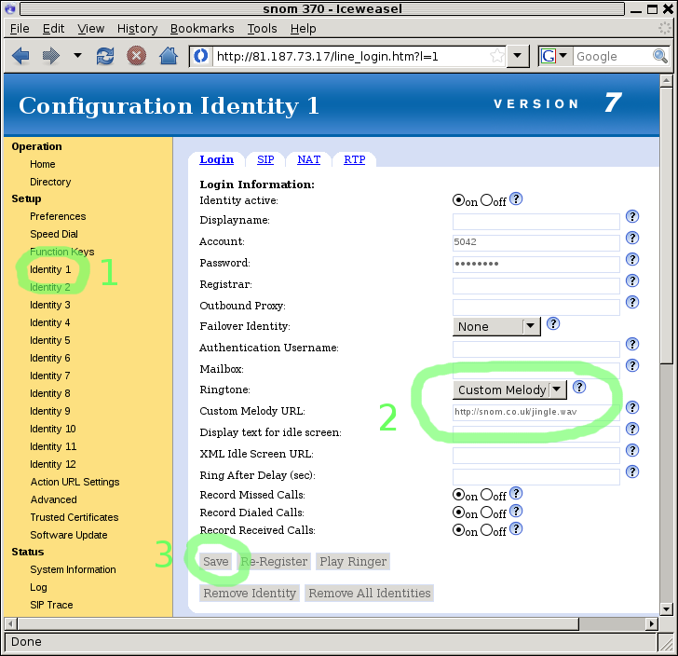Viewport: 678px width, 656px height.
Task: Open the File menu
Action: coord(20,29)
